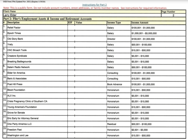Click income amount for Yrefy row

(158, 44)
